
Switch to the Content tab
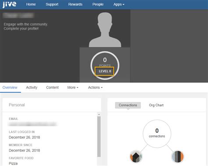pos(52,88)
